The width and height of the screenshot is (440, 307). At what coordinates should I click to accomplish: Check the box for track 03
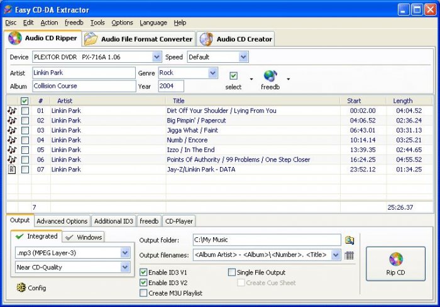coord(25,131)
